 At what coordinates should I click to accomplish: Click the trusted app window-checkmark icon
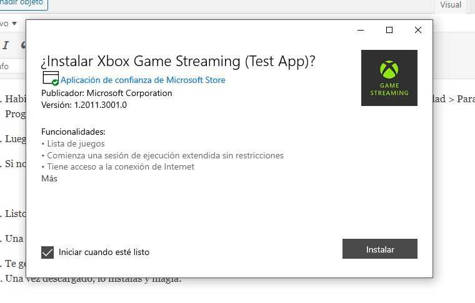[51, 79]
